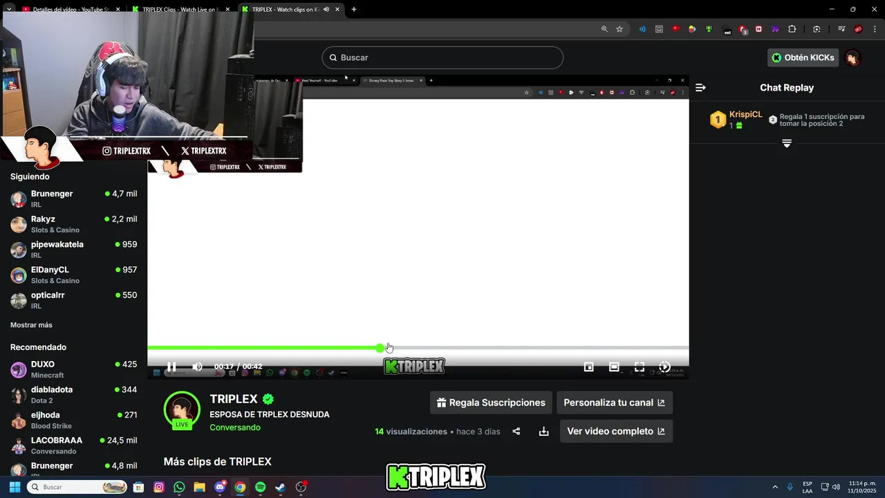Open LACOBRAAA recommended channel
The image size is (885, 498).
tap(73, 445)
